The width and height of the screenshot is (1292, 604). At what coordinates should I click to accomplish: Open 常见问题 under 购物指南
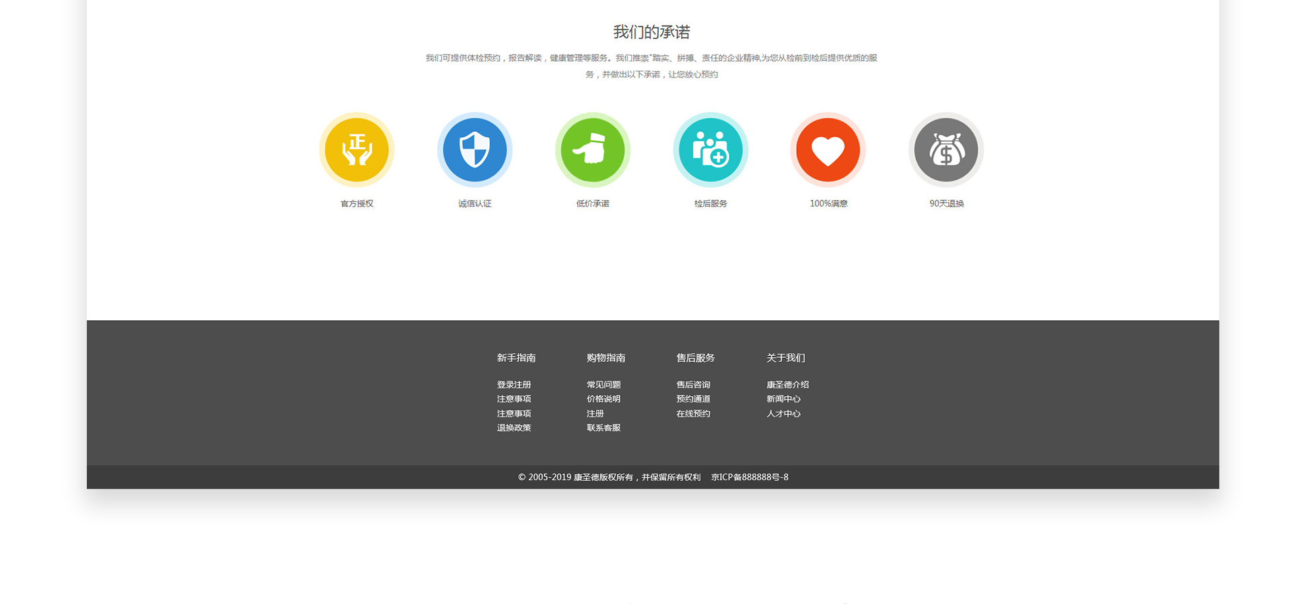pos(603,385)
